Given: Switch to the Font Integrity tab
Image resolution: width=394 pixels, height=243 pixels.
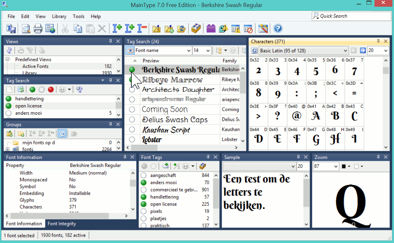Looking at the screenshot, I should click(62, 224).
